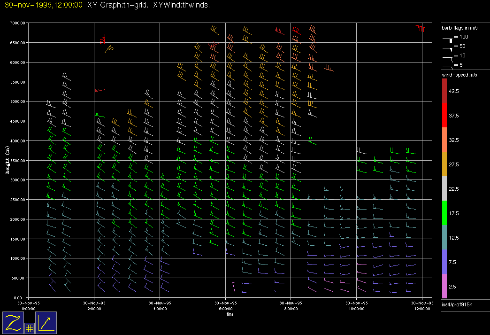
Task: Select gold 27.5 m/s color band
Action: tap(444, 164)
